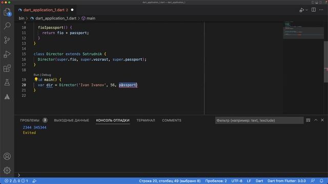The height and width of the screenshot is (184, 328).
Task: Switch to the COMMENTS tab
Action: click(172, 121)
